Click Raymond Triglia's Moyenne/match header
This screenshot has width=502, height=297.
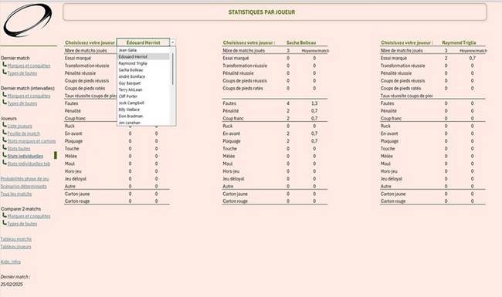[473, 51]
